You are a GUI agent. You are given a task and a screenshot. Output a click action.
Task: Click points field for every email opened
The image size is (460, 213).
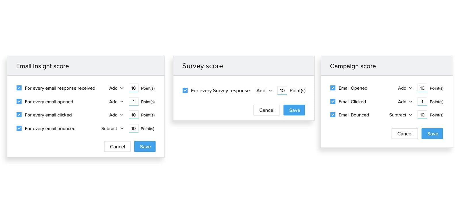(133, 102)
